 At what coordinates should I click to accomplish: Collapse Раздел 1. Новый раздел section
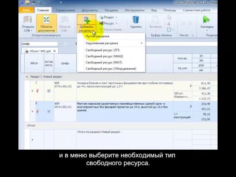tap(27, 77)
